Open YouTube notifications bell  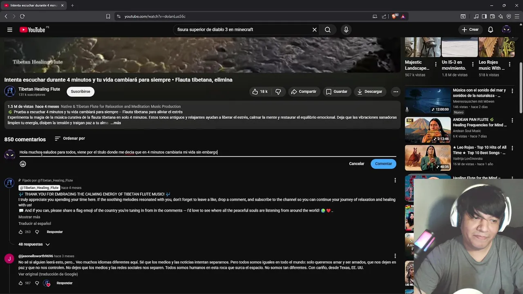(x=490, y=29)
